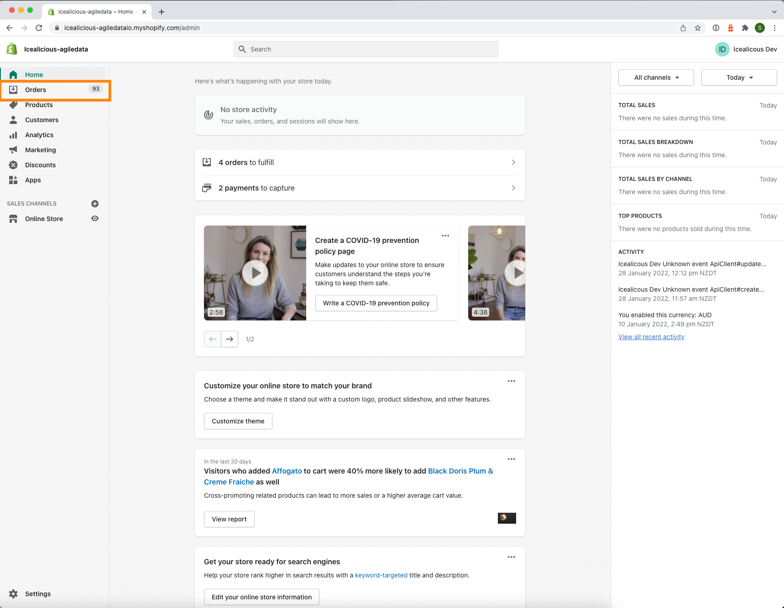Open Customers in the sidebar
Screen dimensions: 784x608
(x=53, y=120)
